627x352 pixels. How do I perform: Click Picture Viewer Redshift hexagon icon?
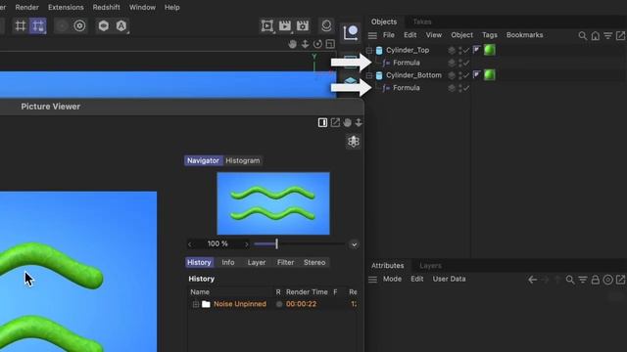coord(354,142)
